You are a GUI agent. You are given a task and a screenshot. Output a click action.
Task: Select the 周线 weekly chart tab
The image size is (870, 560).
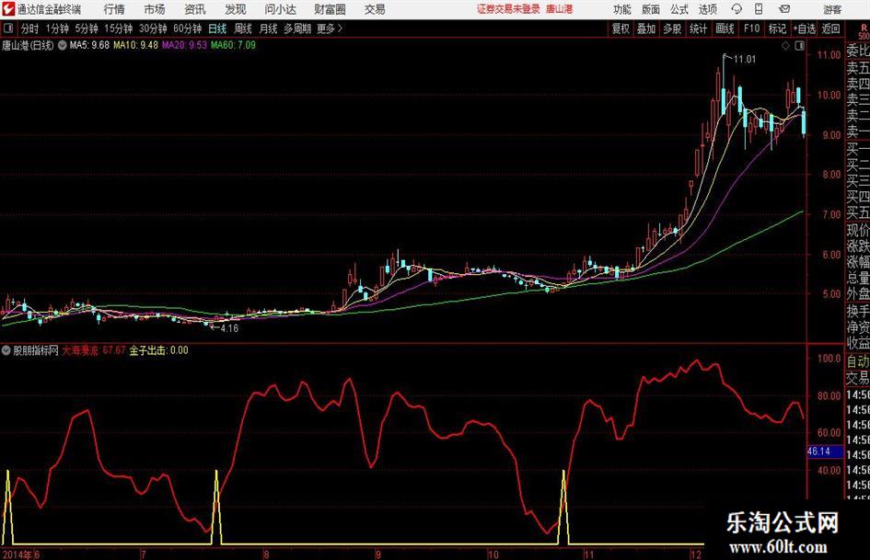click(x=243, y=29)
